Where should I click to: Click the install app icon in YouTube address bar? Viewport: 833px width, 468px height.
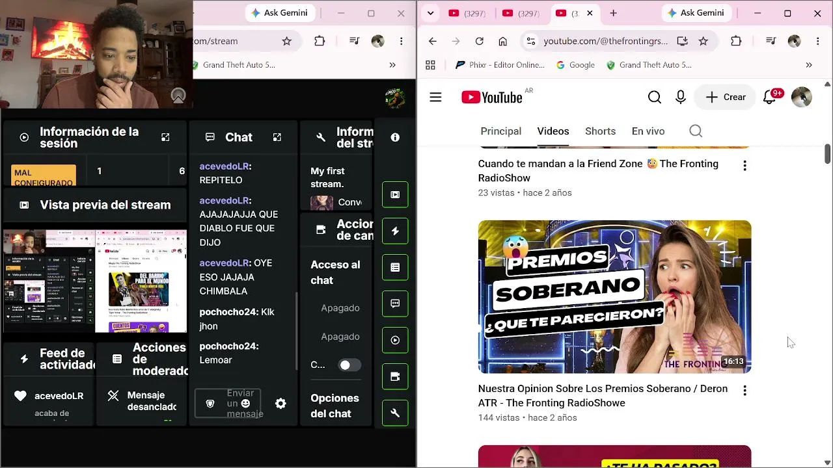[x=682, y=41]
